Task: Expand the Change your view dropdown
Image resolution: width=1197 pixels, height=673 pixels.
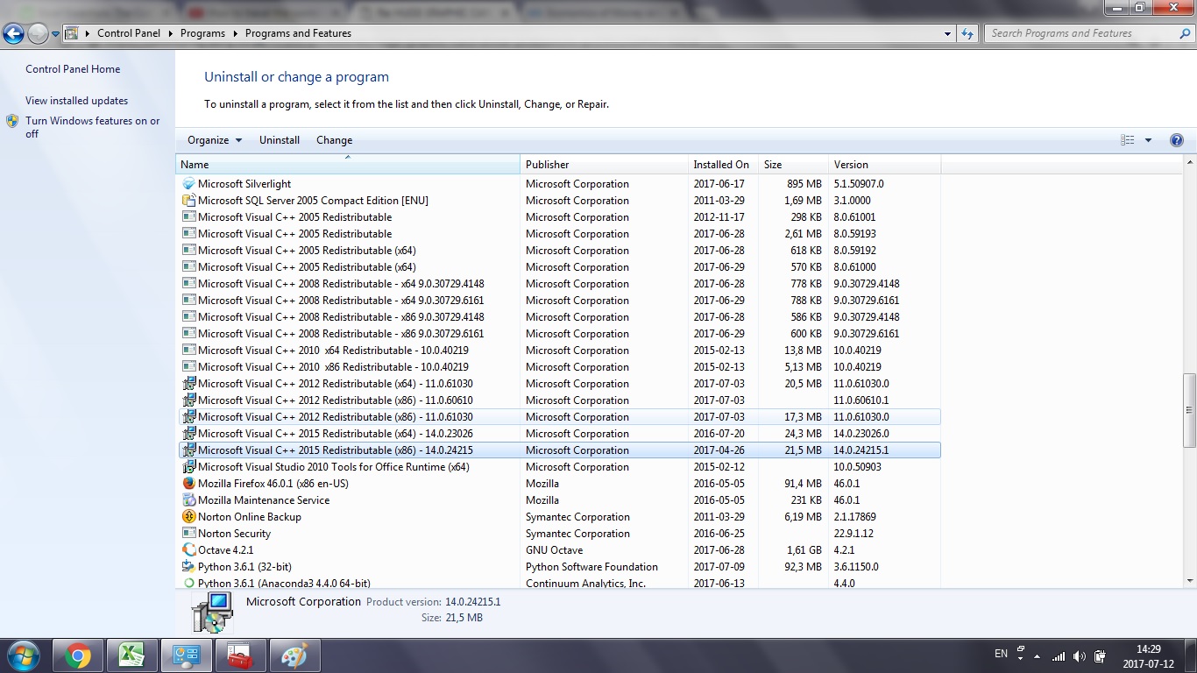Action: 1148,139
